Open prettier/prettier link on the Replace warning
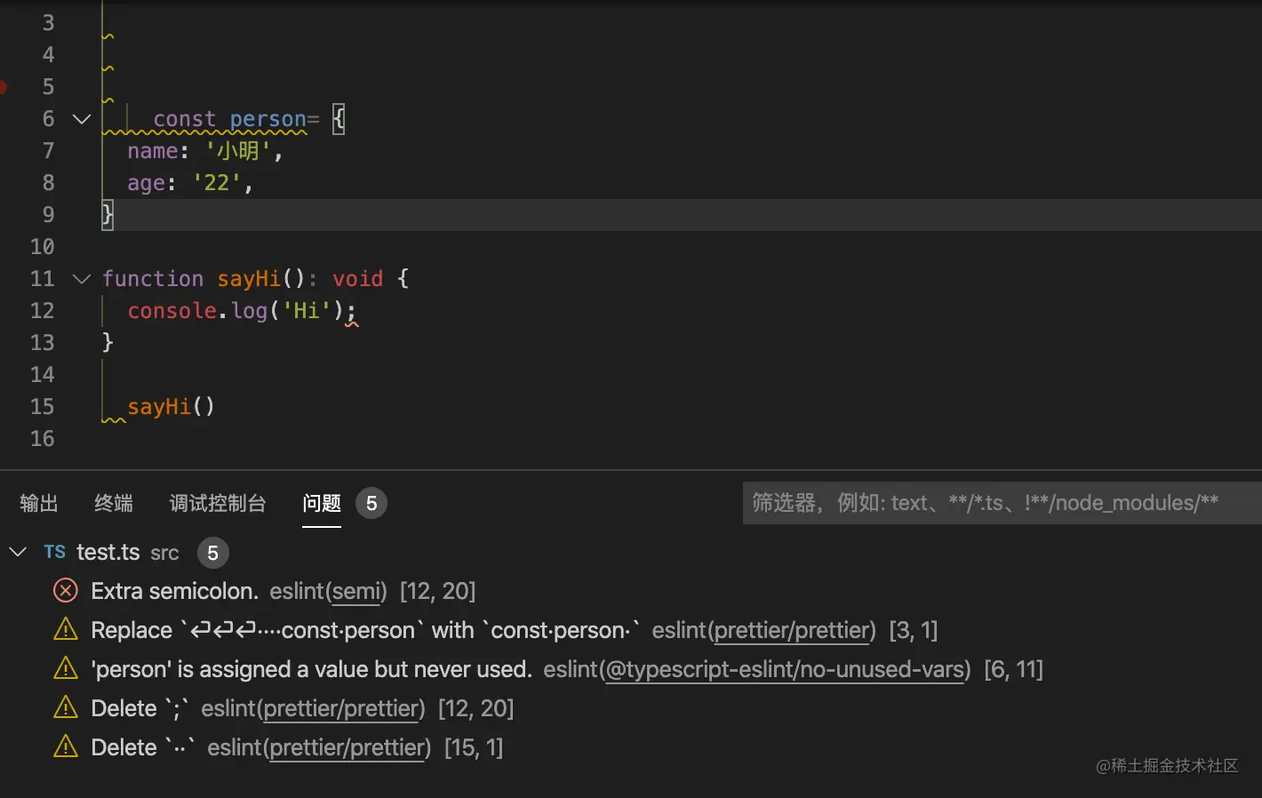Screen dimensions: 1262x798 click(x=792, y=631)
